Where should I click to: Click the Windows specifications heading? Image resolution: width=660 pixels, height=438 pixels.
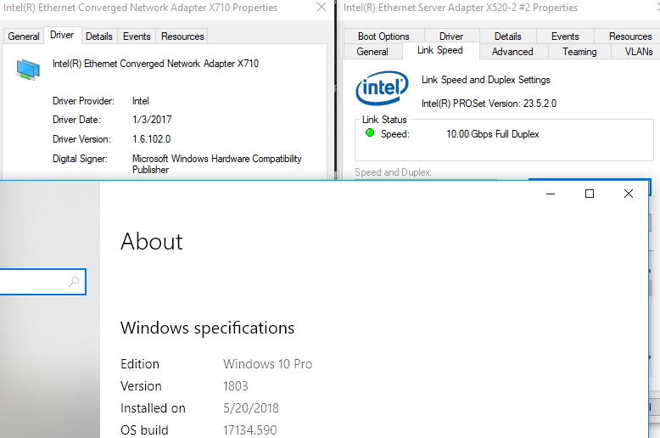[207, 328]
